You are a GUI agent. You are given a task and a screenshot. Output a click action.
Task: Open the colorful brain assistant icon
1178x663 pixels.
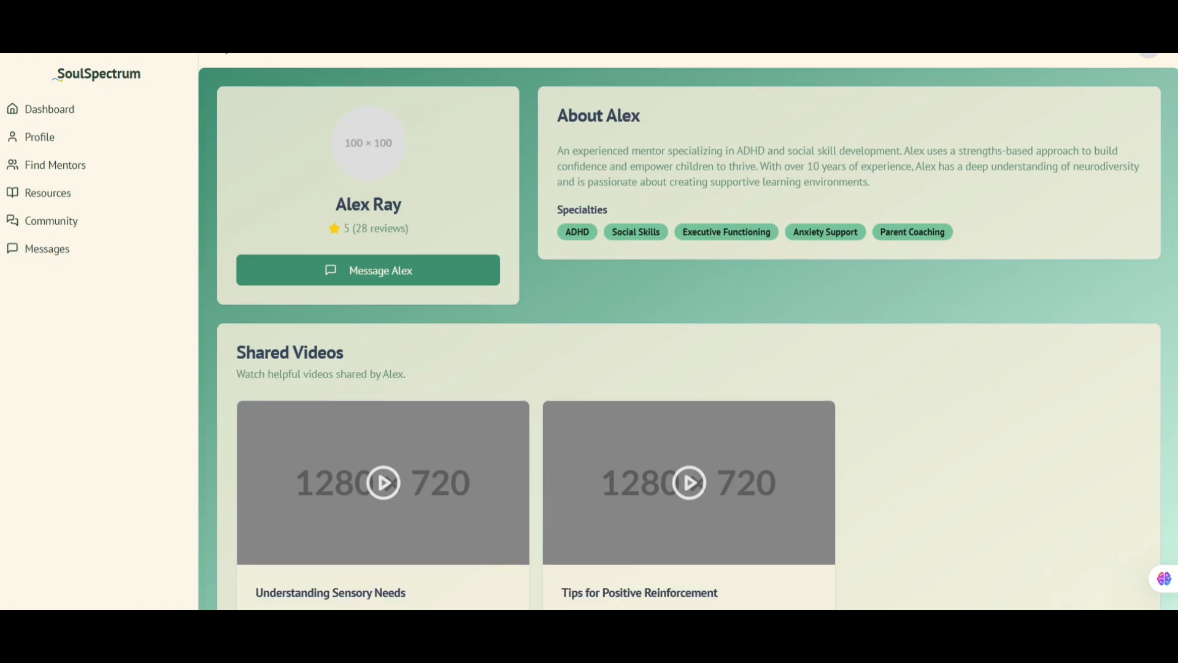pos(1163,578)
